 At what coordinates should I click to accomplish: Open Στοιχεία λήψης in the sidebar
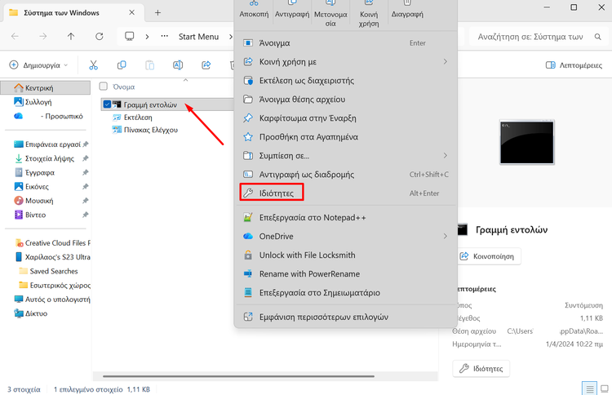coord(51,158)
